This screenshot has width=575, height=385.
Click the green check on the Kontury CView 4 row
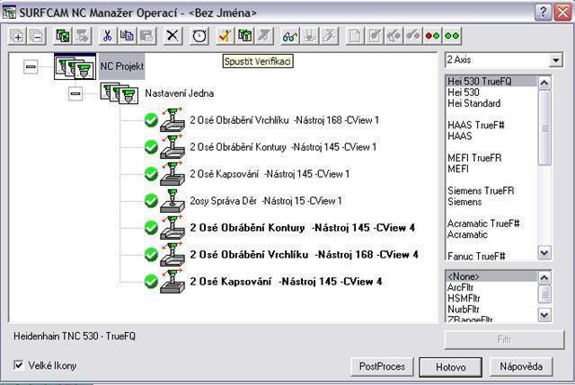151,228
